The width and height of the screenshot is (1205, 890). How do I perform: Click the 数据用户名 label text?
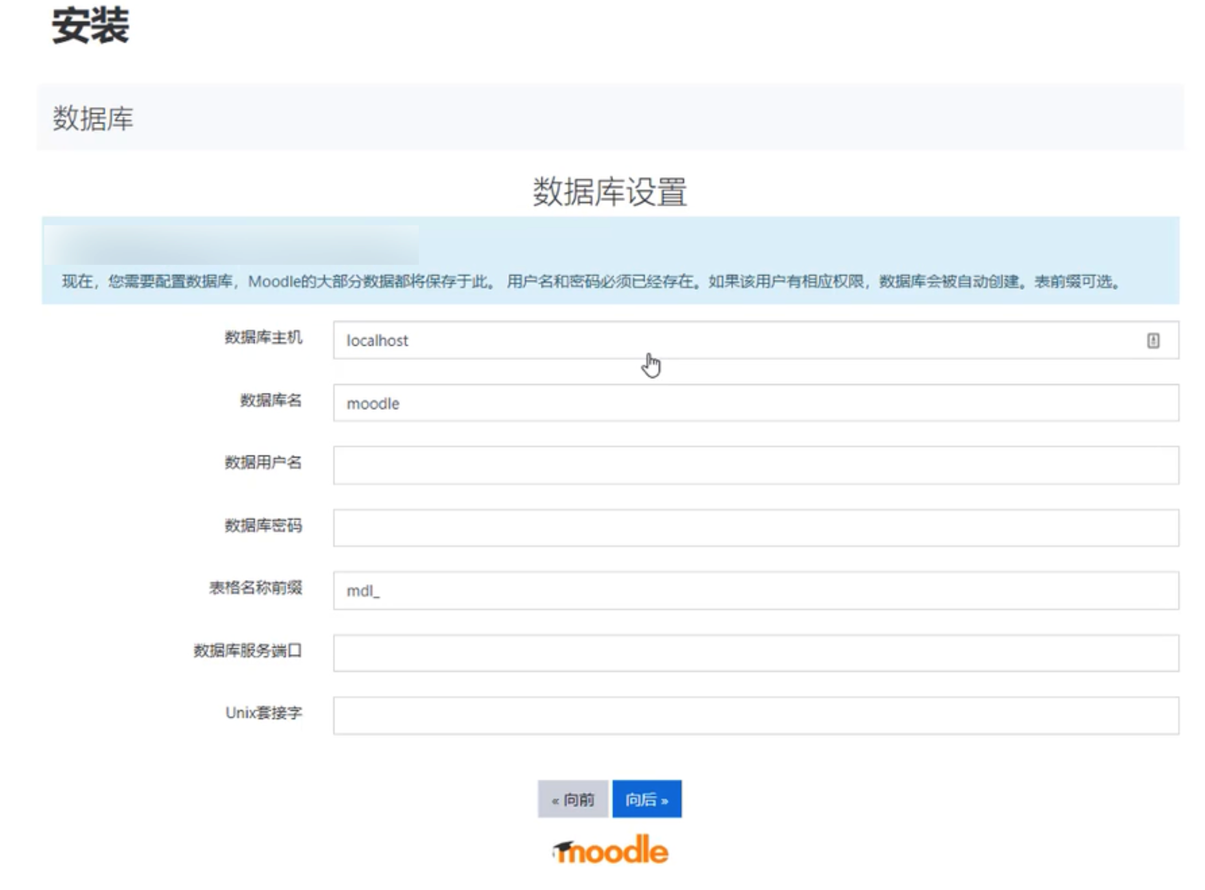coord(263,462)
